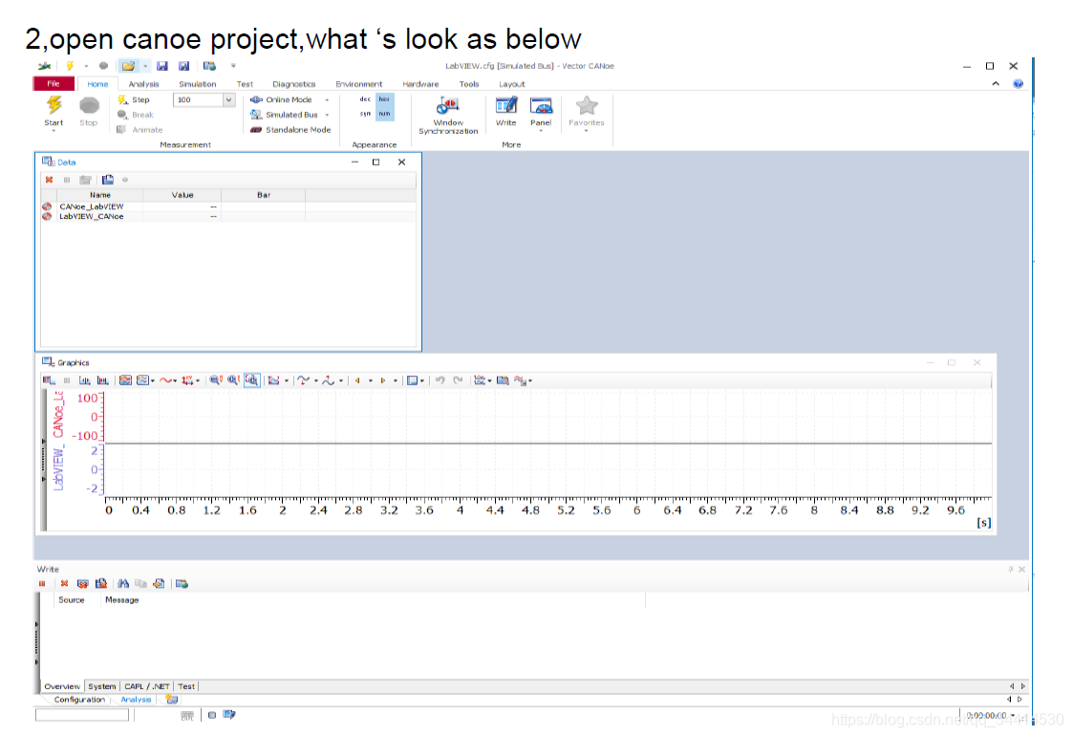Click the highlighted fit-zoom icon in Graphics toolbar
This screenshot has width=1073, height=737.
click(x=252, y=380)
